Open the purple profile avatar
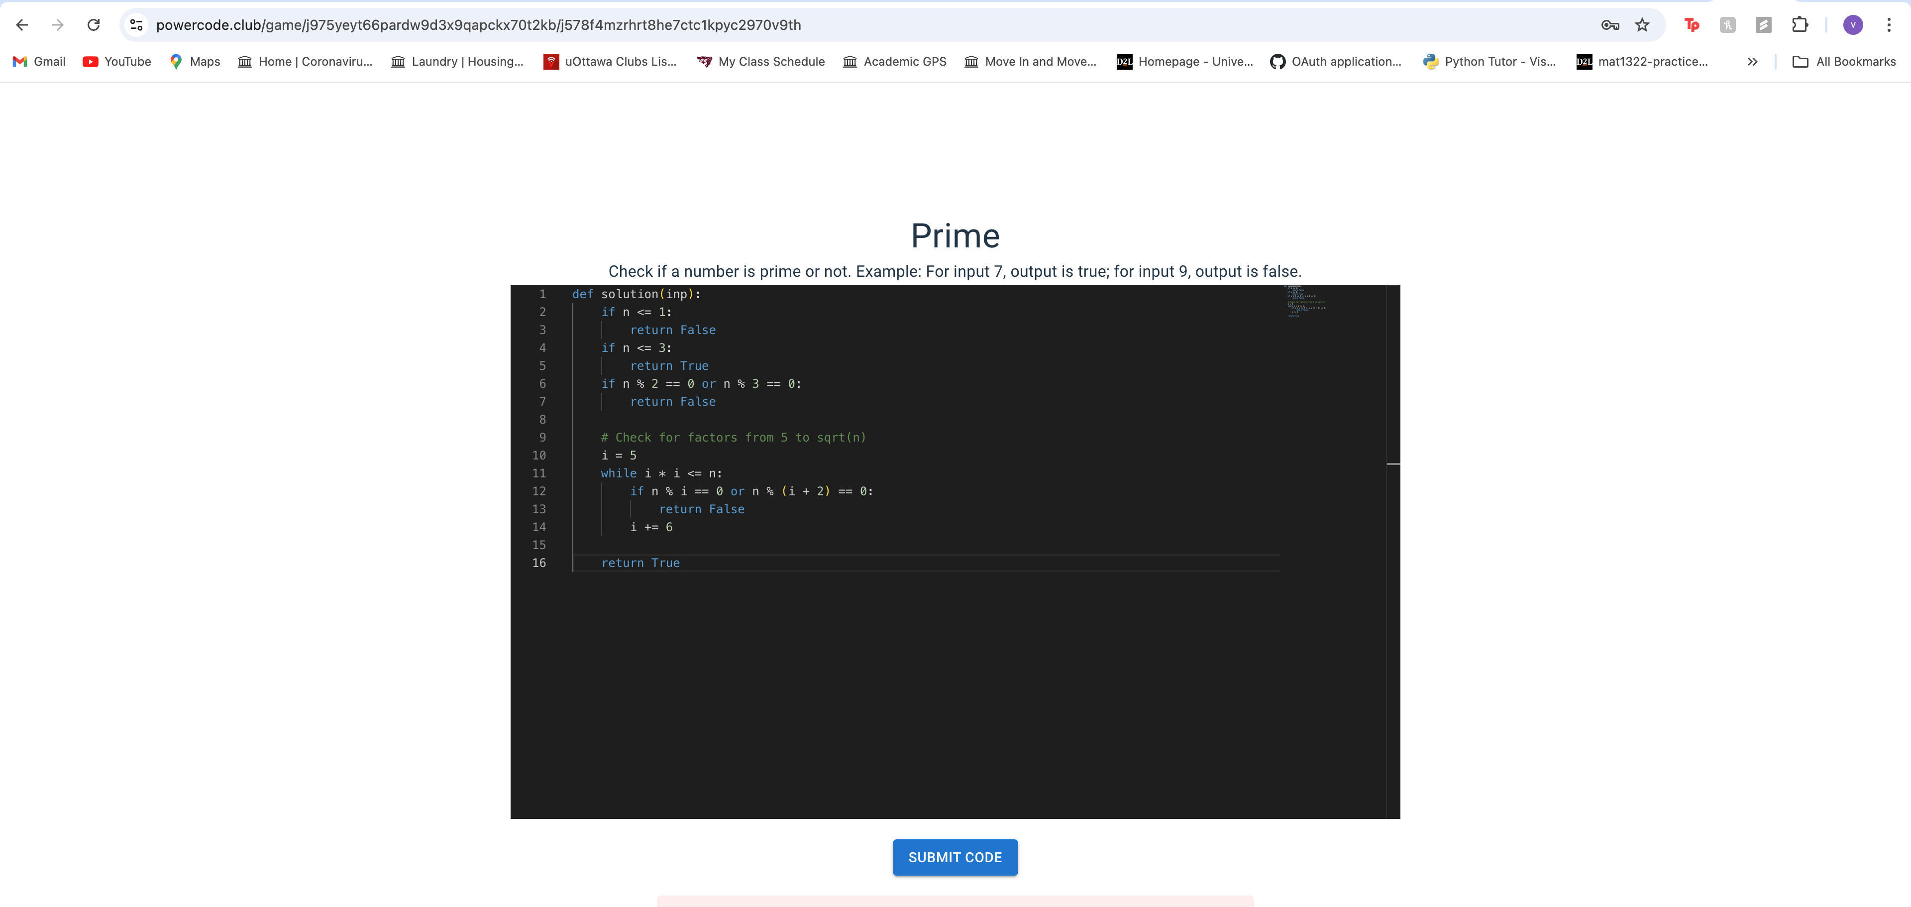This screenshot has width=1911, height=907. point(1852,25)
